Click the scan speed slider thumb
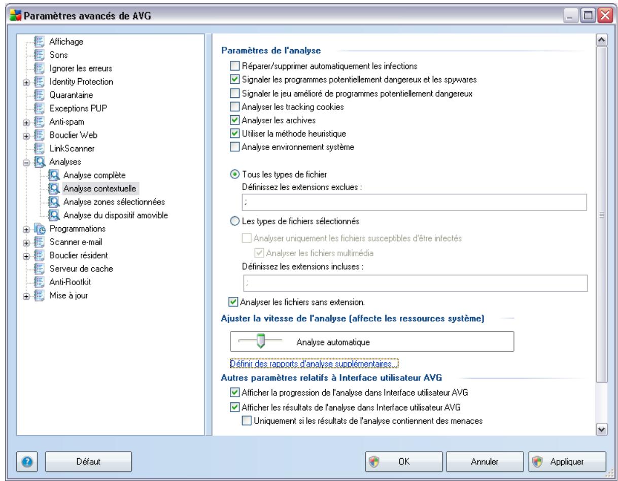This screenshot has height=481, width=618. tap(260, 342)
